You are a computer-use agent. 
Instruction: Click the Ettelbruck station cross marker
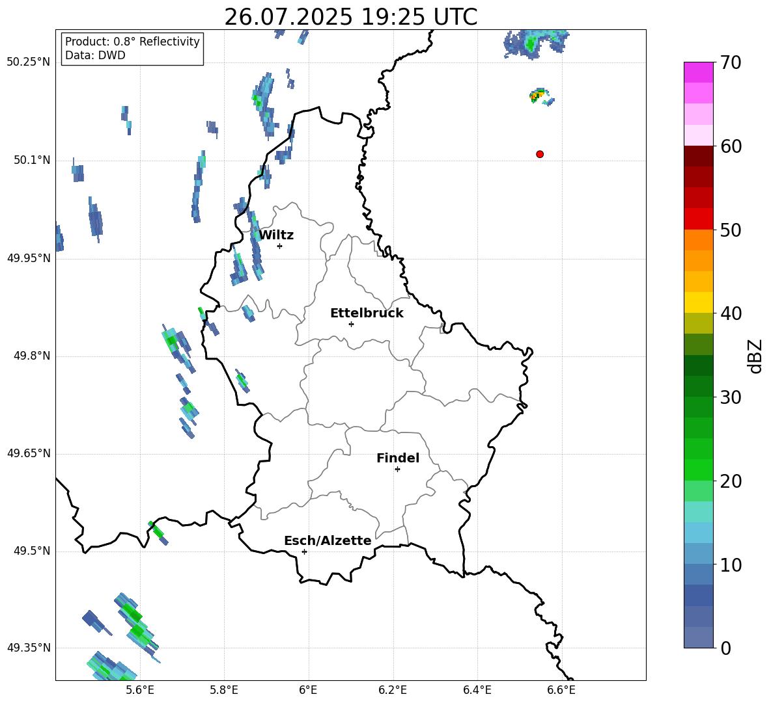[x=351, y=324]
